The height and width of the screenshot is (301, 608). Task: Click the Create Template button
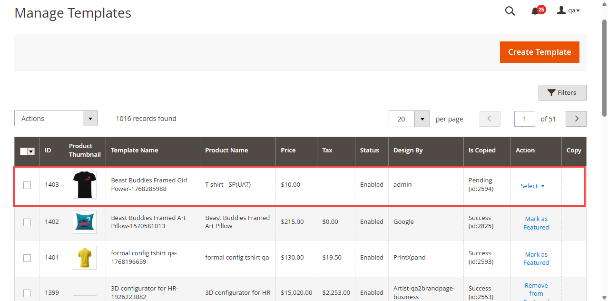539,52
